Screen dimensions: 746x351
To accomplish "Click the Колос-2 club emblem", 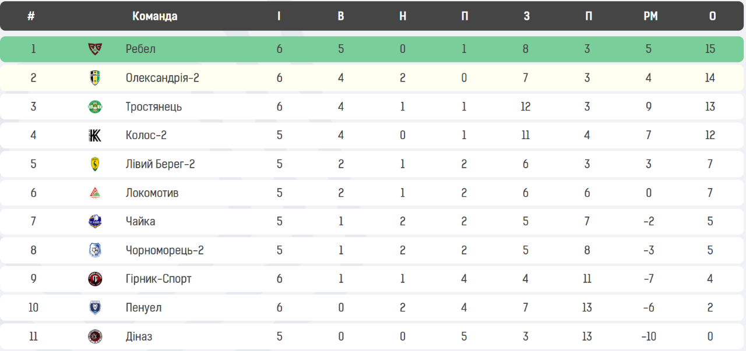I will point(95,135).
